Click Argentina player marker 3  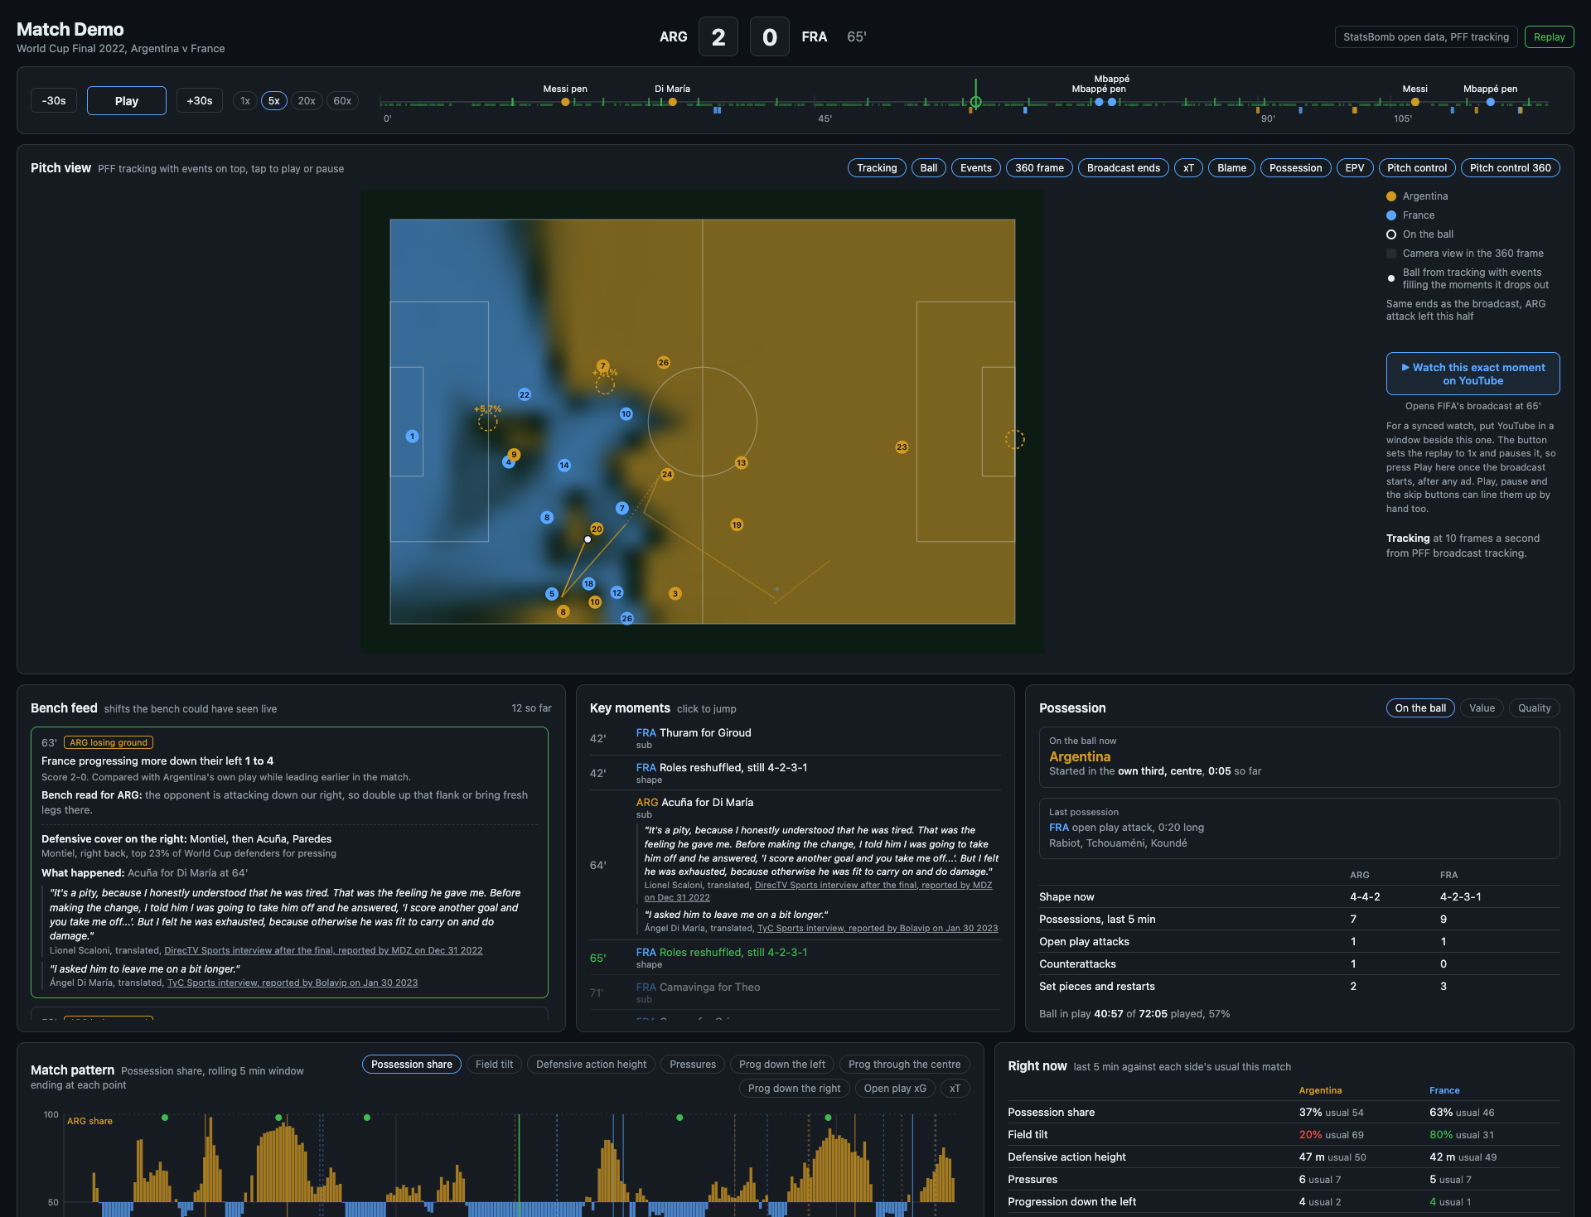(675, 593)
